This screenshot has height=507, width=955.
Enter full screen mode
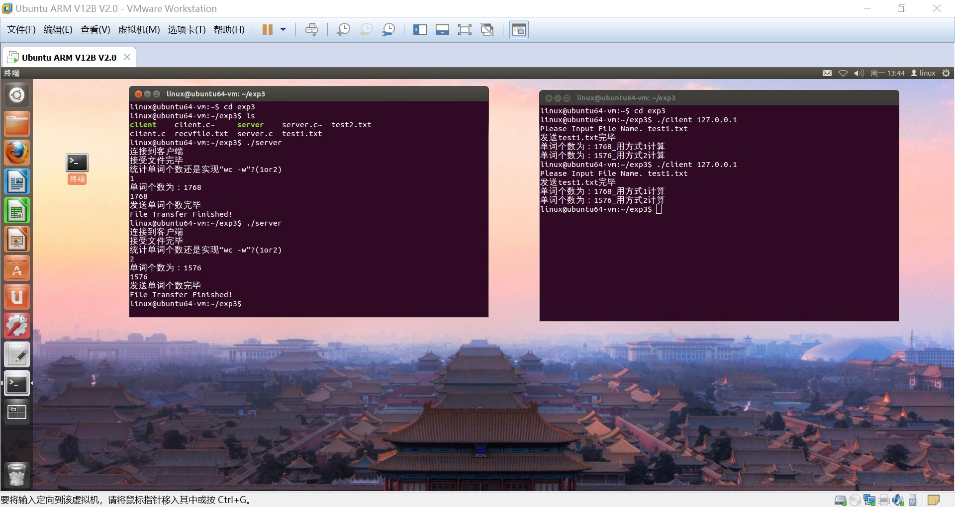click(465, 30)
